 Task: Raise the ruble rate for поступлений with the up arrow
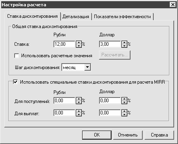point(79,99)
